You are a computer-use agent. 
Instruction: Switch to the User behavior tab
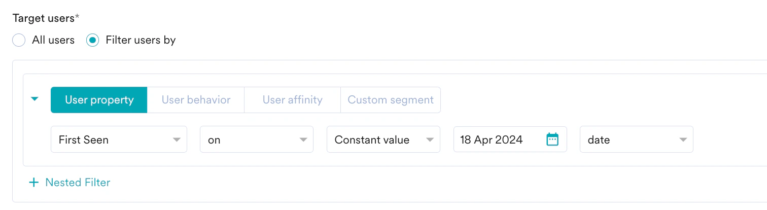(x=196, y=100)
